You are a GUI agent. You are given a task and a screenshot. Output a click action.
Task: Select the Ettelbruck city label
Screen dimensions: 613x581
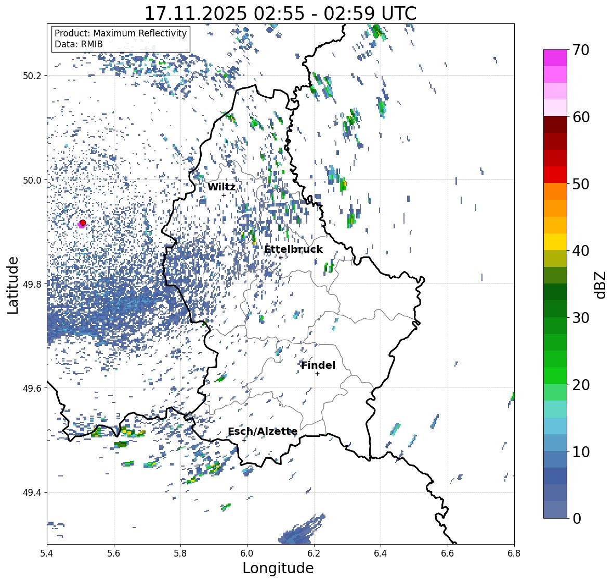pyautogui.click(x=293, y=250)
